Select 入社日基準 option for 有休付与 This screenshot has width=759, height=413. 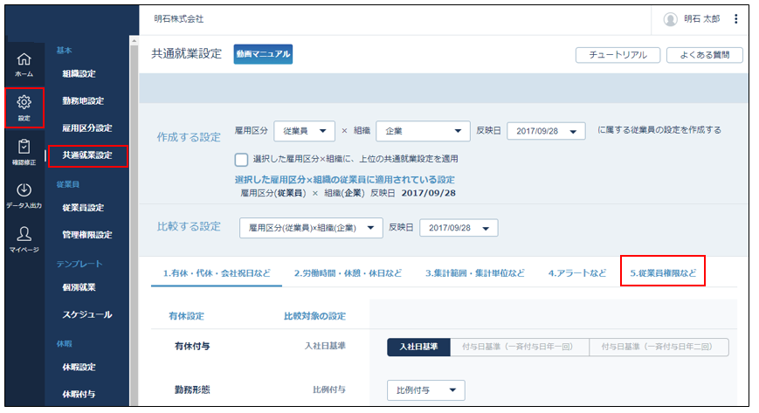(418, 347)
